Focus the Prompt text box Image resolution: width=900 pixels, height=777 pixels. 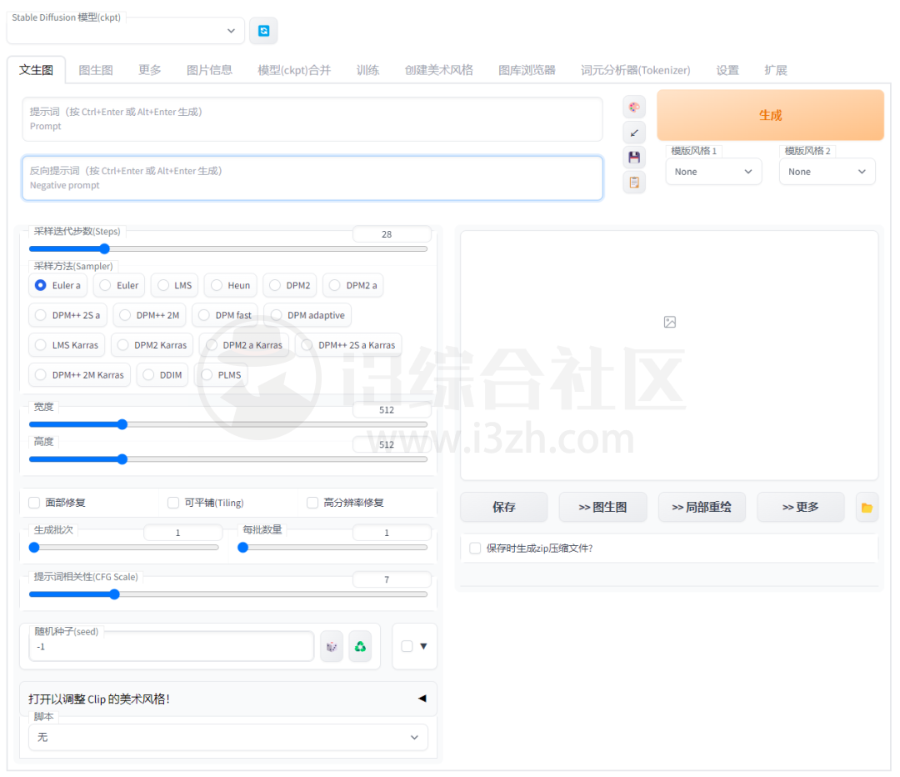coord(312,119)
